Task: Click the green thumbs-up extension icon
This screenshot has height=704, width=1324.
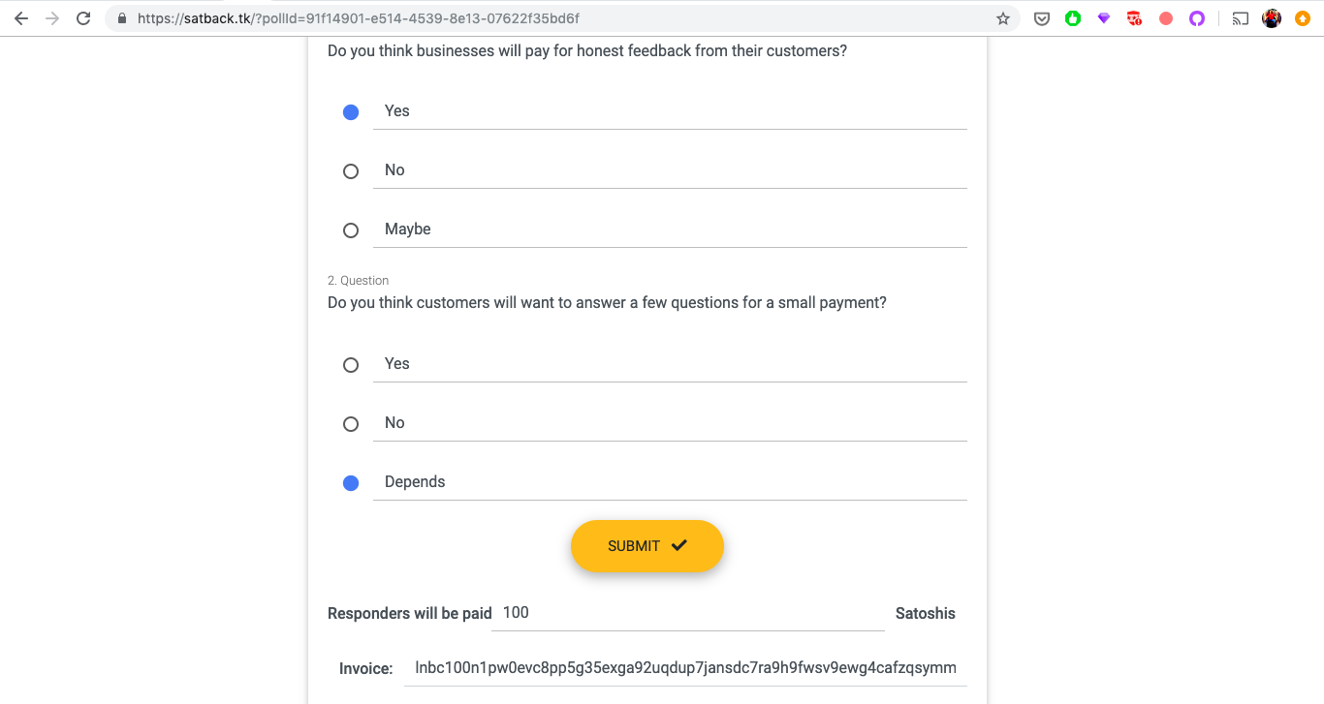Action: pos(1073,18)
